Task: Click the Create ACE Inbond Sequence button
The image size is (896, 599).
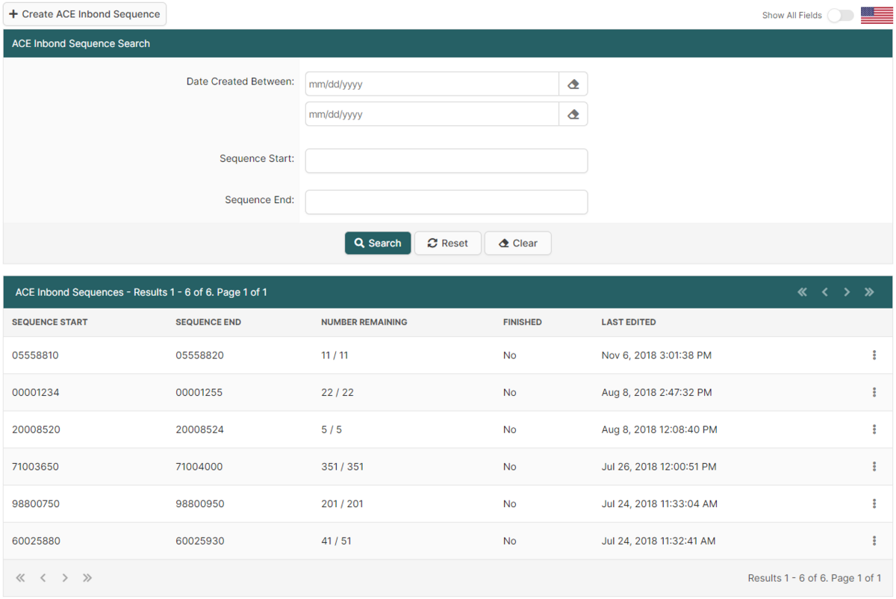Action: pyautogui.click(x=84, y=13)
